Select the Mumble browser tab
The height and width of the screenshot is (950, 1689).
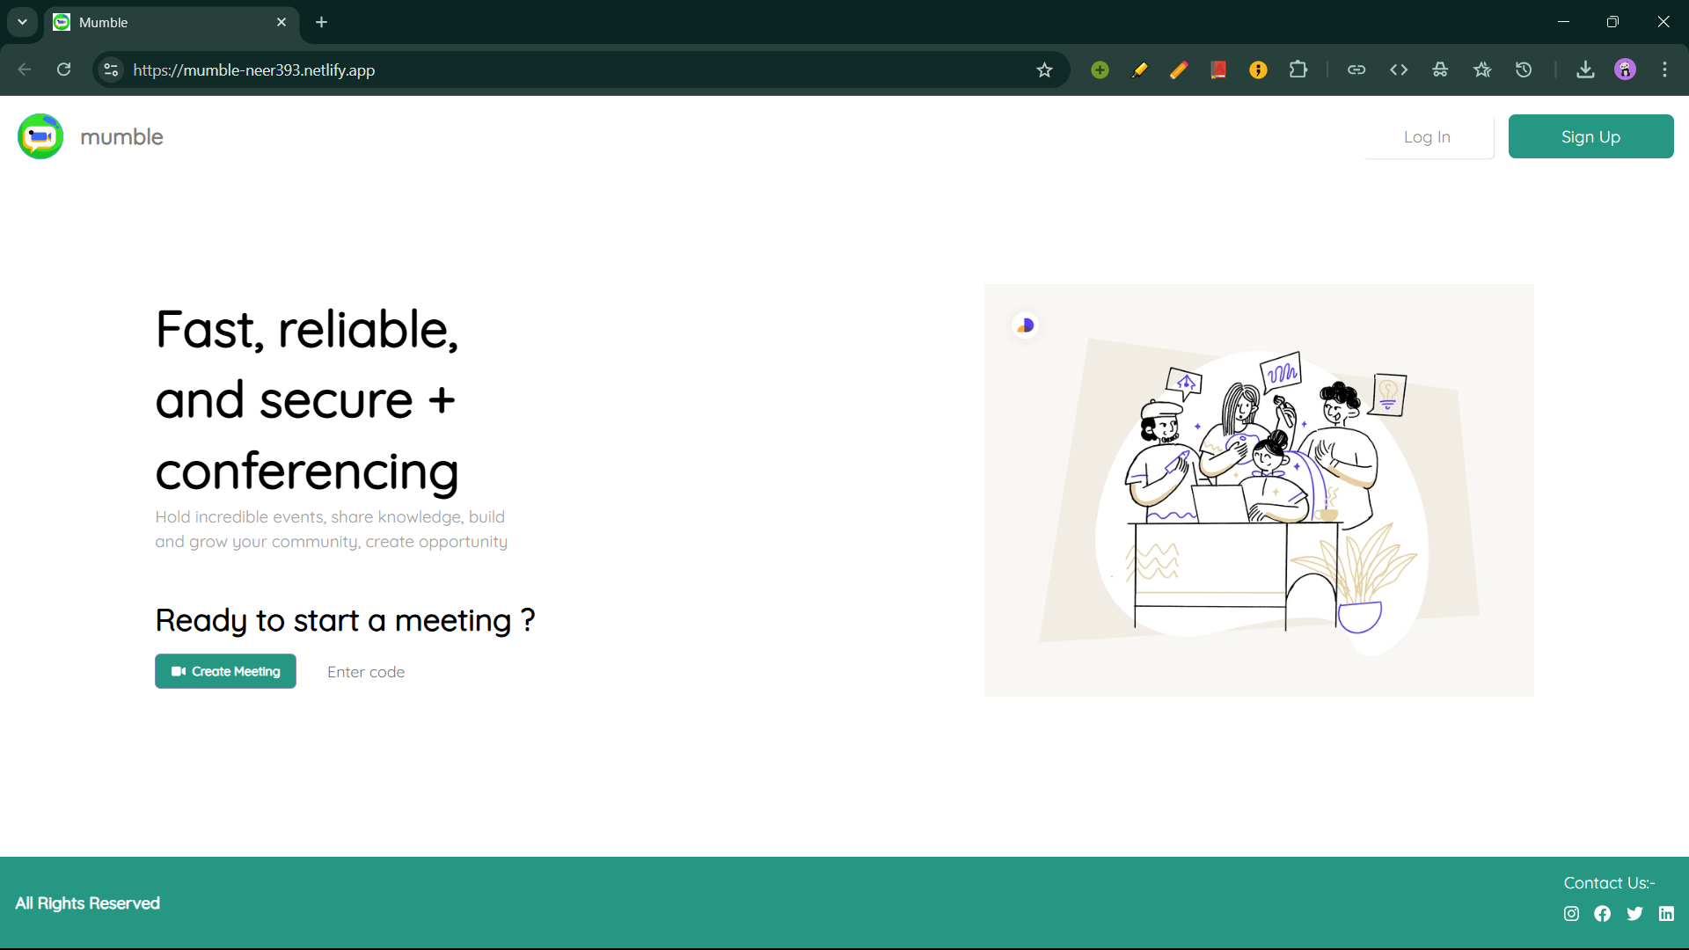pyautogui.click(x=172, y=22)
